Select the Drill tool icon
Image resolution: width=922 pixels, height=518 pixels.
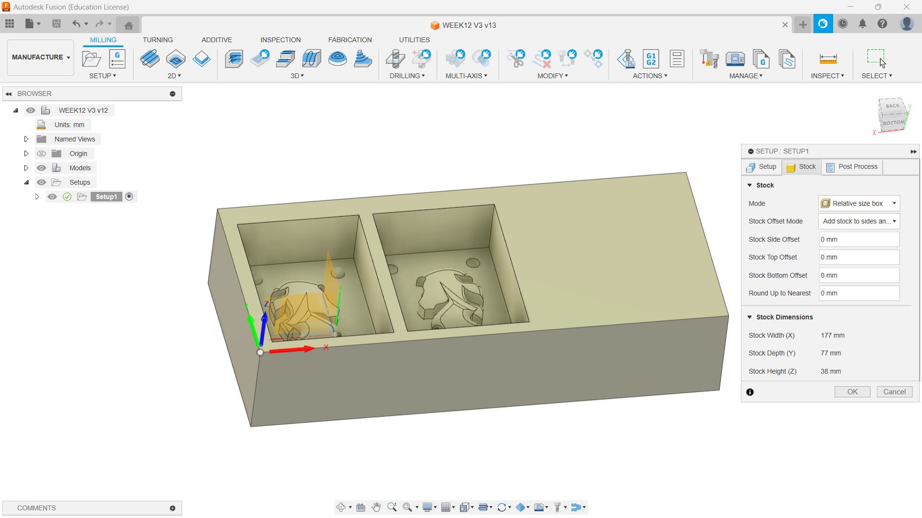click(x=396, y=59)
